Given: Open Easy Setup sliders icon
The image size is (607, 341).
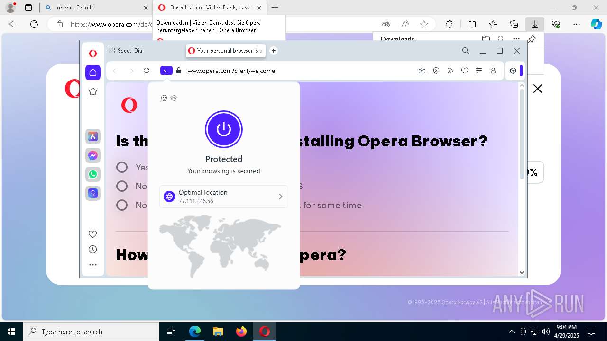Looking at the screenshot, I should pyautogui.click(x=479, y=71).
